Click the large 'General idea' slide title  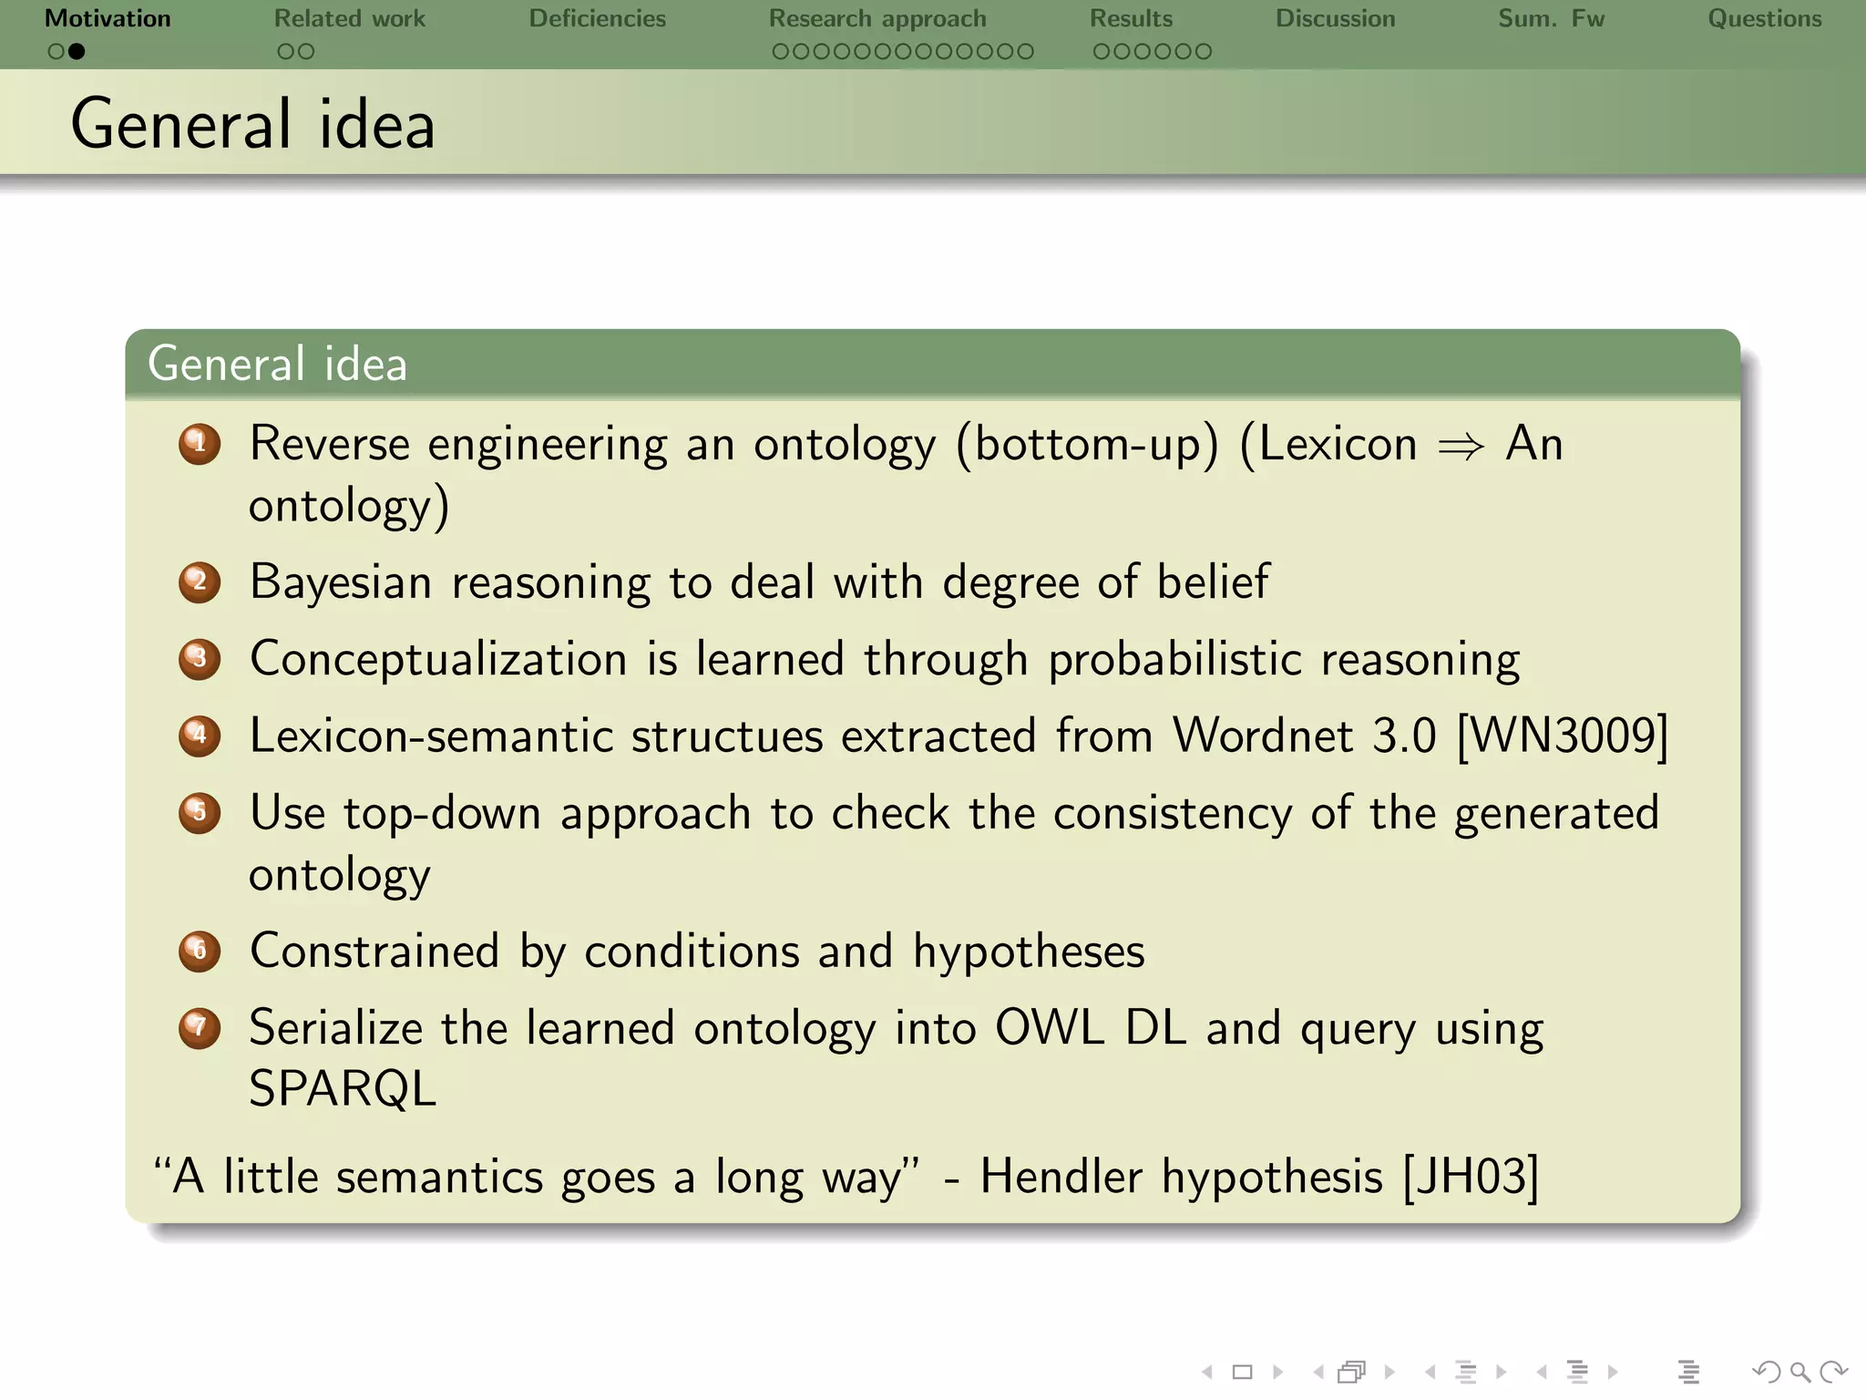click(253, 124)
